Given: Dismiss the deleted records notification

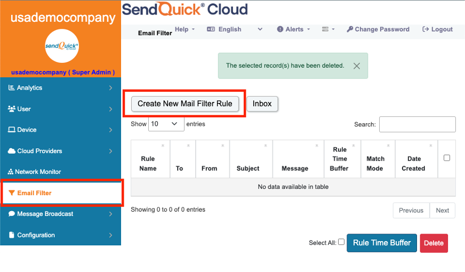Looking at the screenshot, I should coord(357,66).
